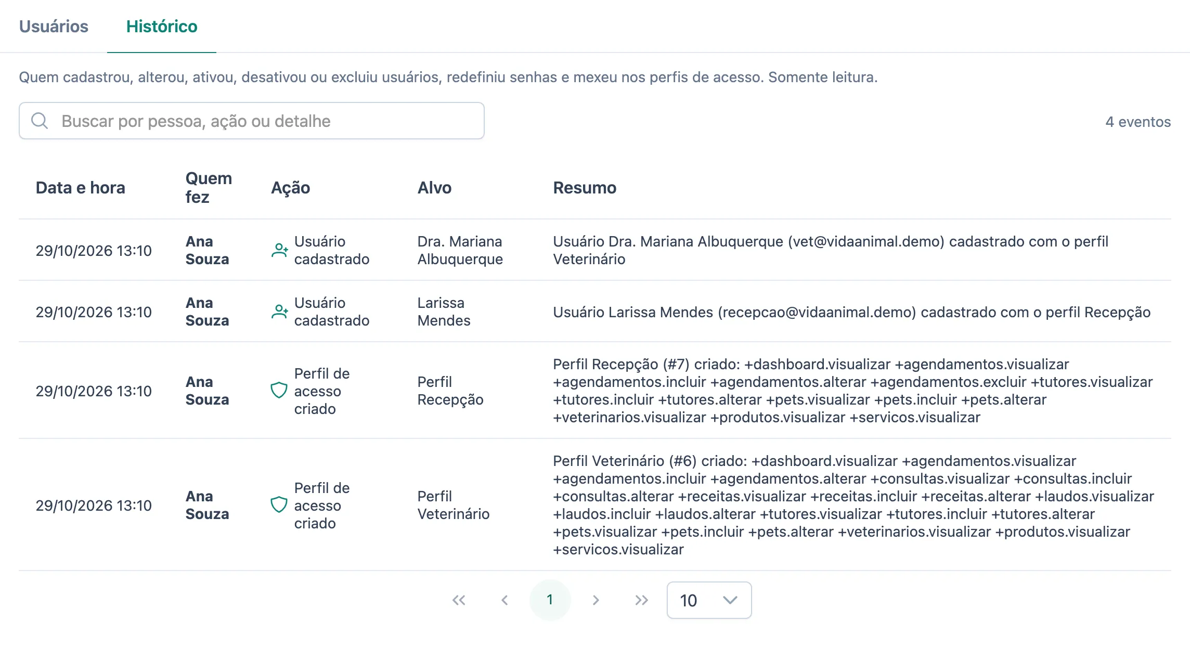Focus the search field for pessoa, ação ou detalhe
1190x648 pixels.
[x=252, y=121]
